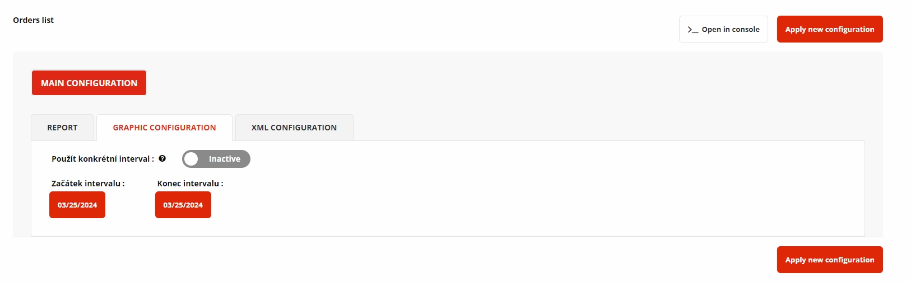Select the GRAPHIC CONFIGURATION tab

pyautogui.click(x=164, y=128)
